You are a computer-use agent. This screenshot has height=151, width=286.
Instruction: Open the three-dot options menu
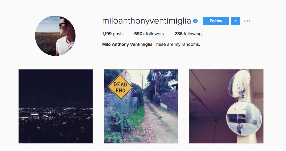point(247,21)
